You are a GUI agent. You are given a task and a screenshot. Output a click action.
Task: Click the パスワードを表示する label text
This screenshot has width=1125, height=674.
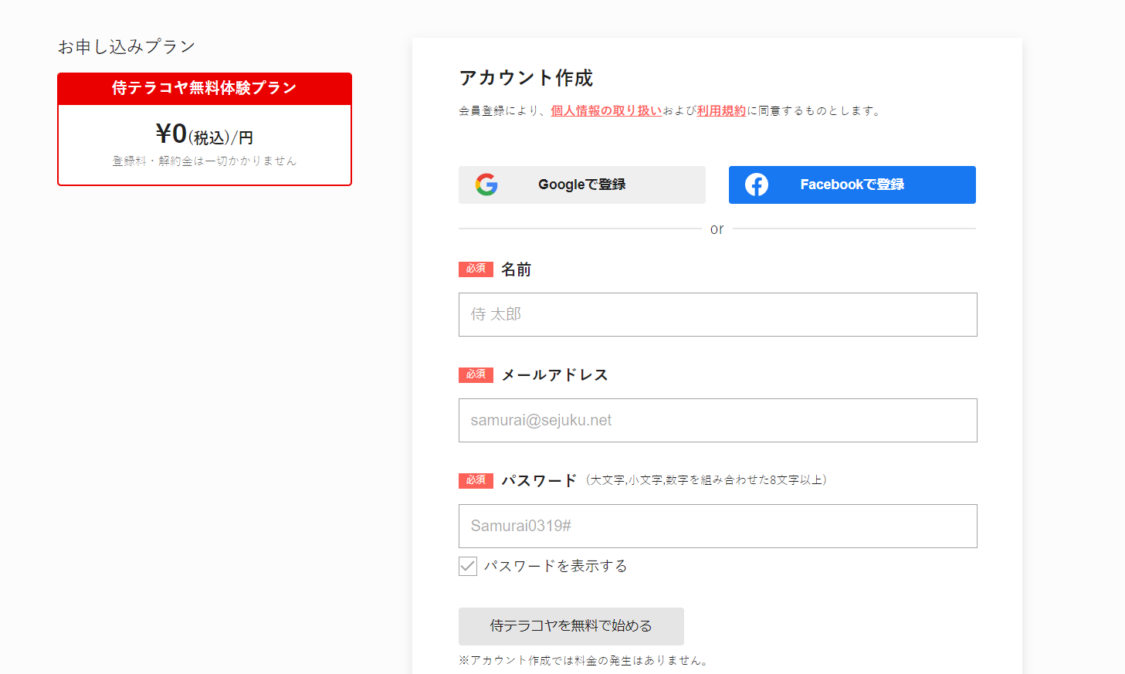click(555, 566)
